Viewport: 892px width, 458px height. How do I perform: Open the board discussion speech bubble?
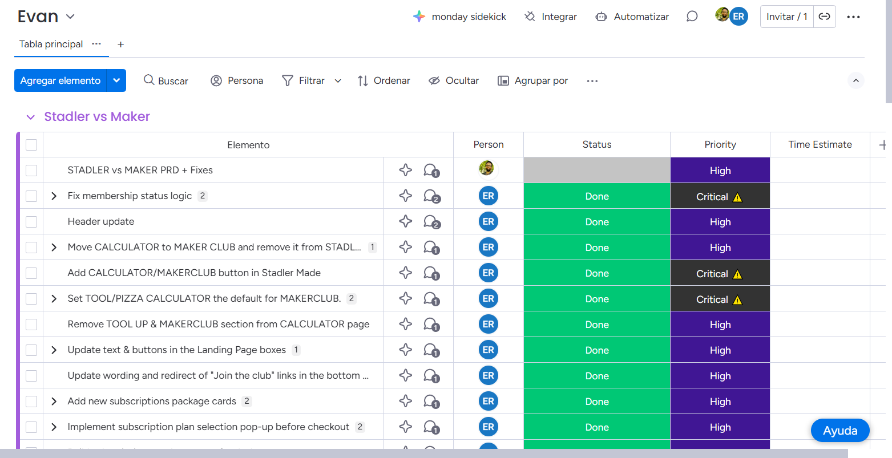[692, 17]
